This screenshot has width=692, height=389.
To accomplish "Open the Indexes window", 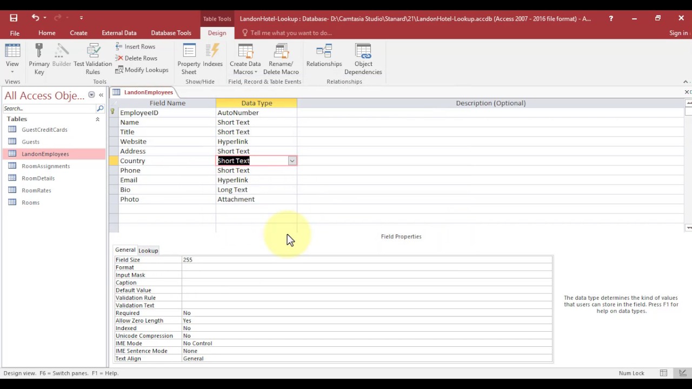I will coord(212,56).
